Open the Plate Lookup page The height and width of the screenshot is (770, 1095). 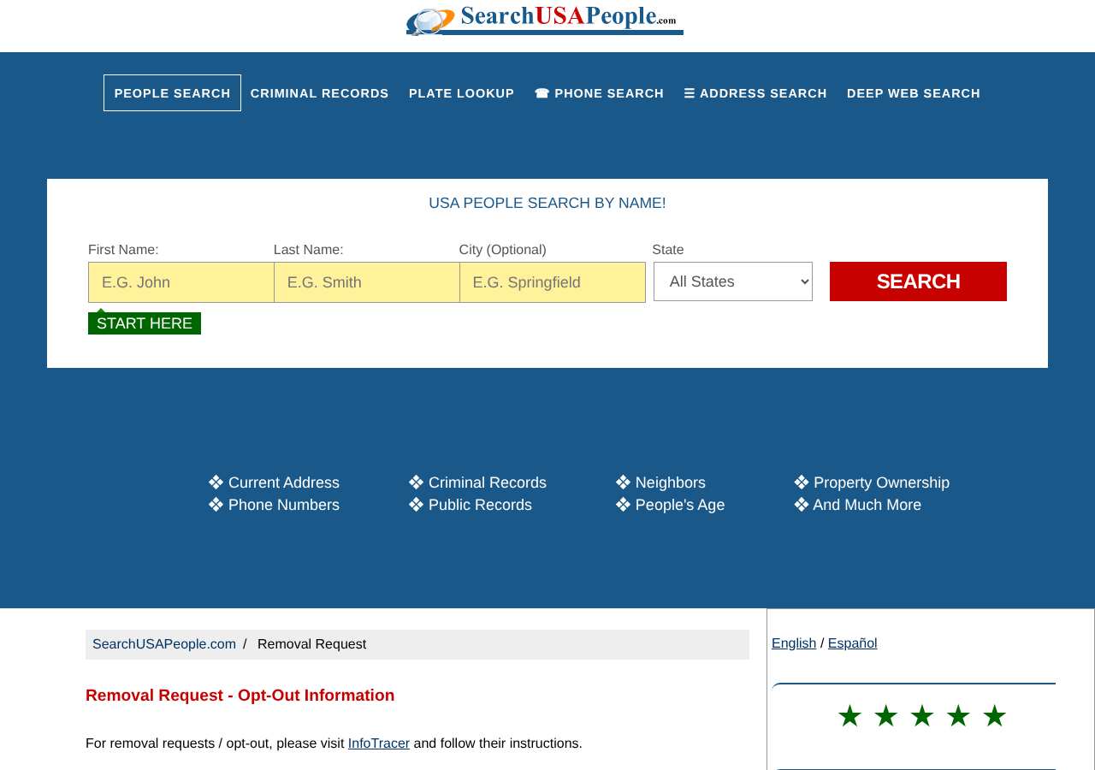point(462,93)
